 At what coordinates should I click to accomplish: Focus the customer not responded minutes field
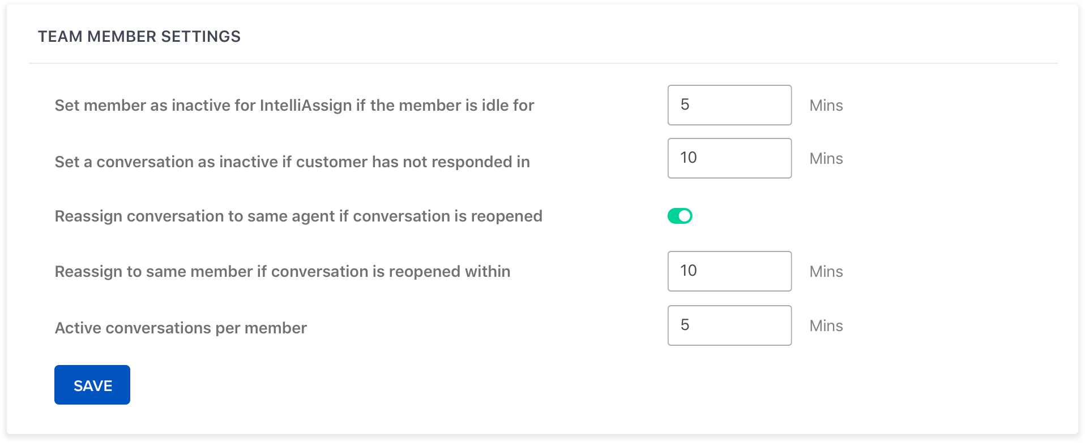[x=729, y=158]
